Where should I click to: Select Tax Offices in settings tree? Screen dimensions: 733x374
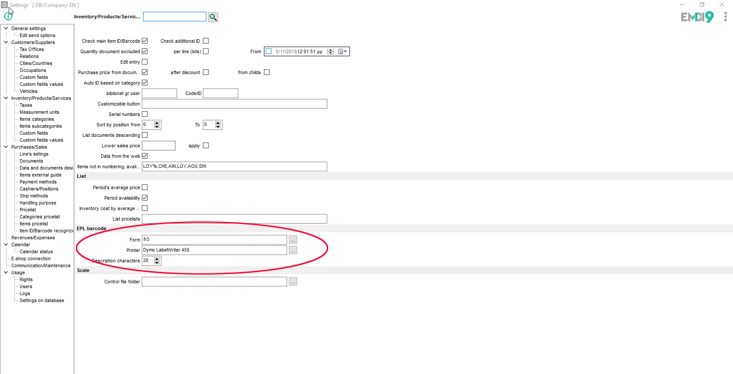point(32,49)
